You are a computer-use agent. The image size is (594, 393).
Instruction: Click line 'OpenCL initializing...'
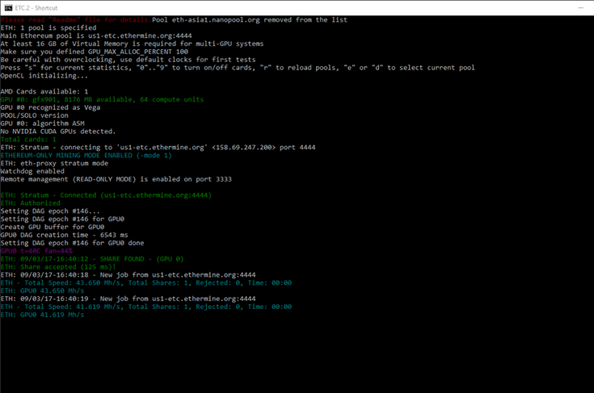pos(44,76)
